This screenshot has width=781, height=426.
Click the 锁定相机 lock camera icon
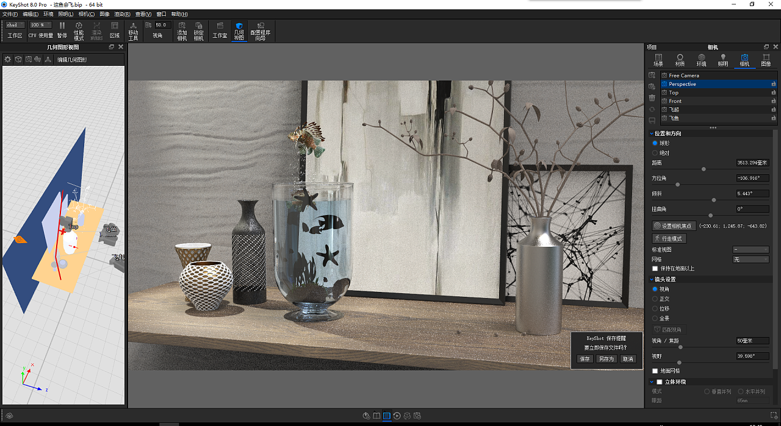(199, 26)
